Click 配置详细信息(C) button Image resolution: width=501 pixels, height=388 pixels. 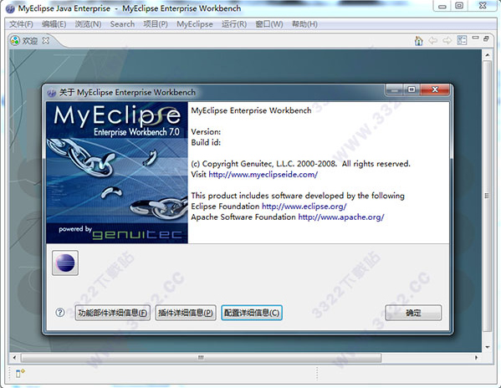[252, 313]
